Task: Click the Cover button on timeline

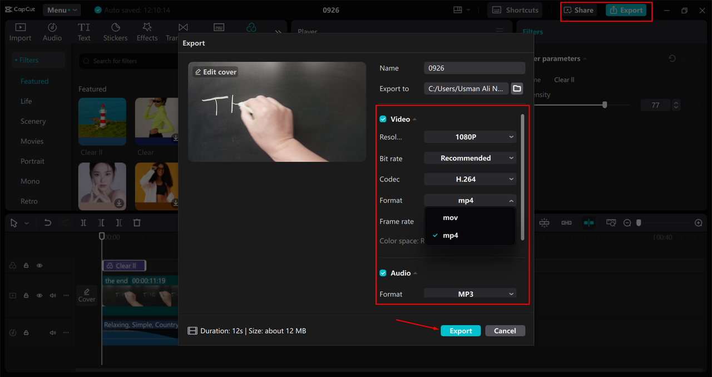Action: [x=87, y=295]
